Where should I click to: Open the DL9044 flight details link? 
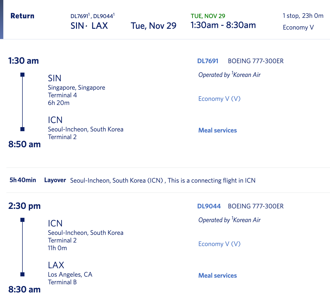tap(209, 206)
